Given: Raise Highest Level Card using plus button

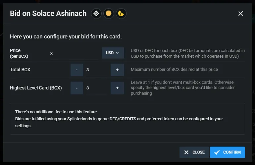Looking at the screenshot, I should (118, 88).
